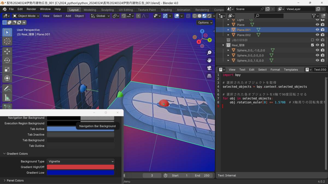Viewport: 328px width, 184px height.
Task: Open the Templates menu in the text editor
Action: [x=291, y=70]
